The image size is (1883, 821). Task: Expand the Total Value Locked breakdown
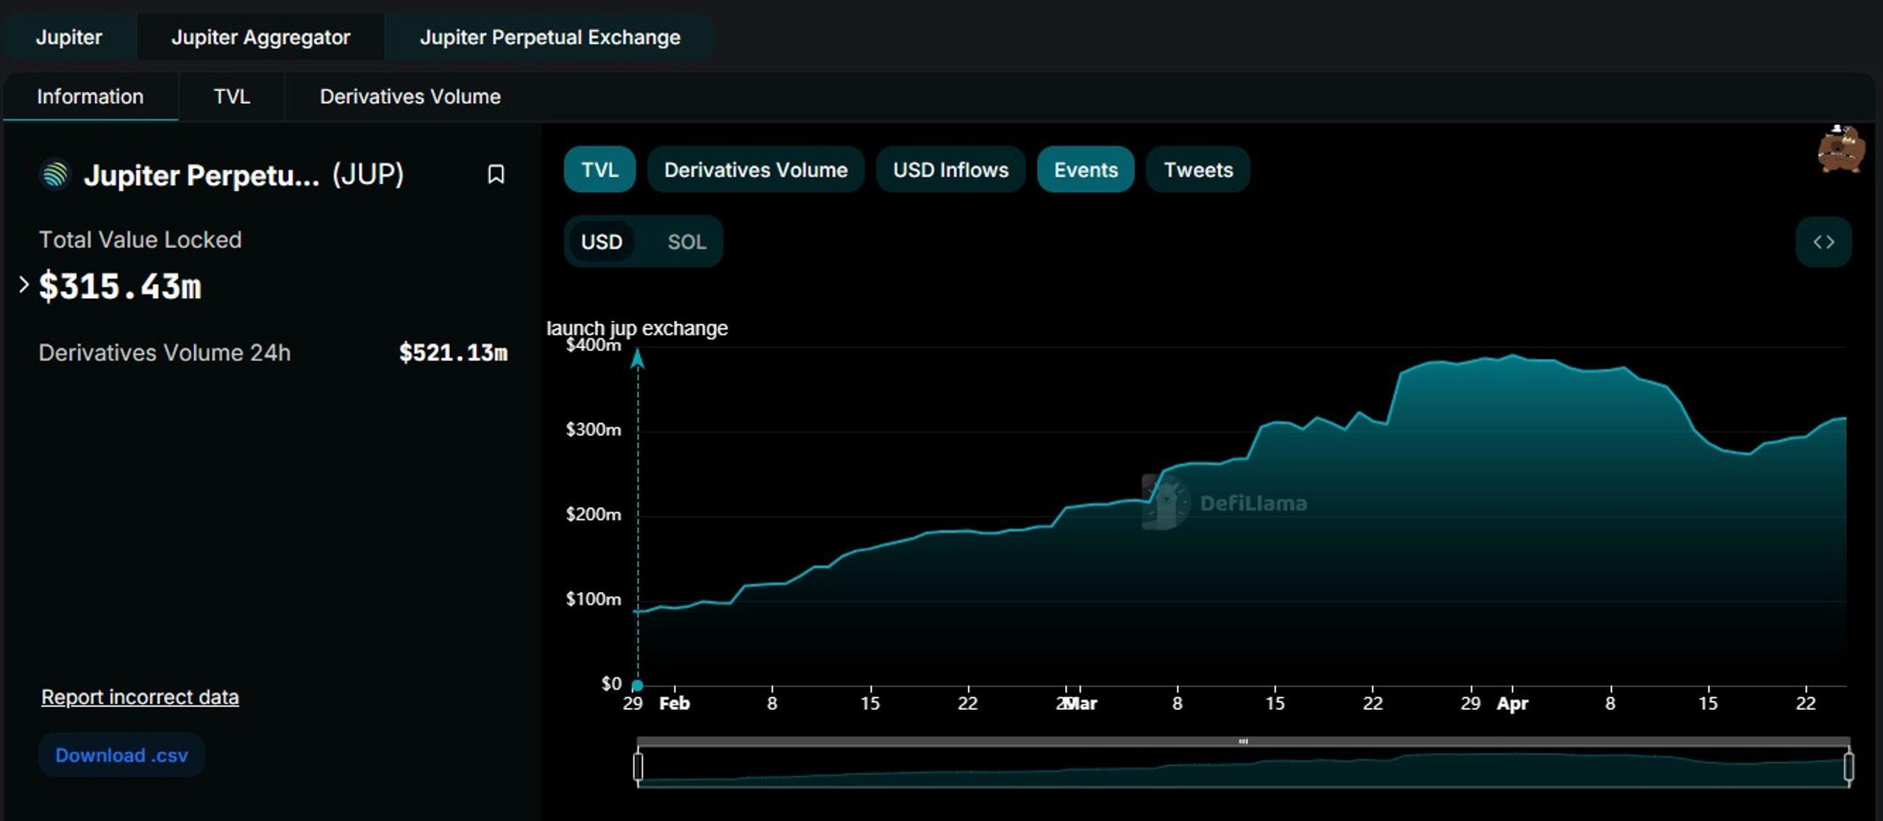24,285
